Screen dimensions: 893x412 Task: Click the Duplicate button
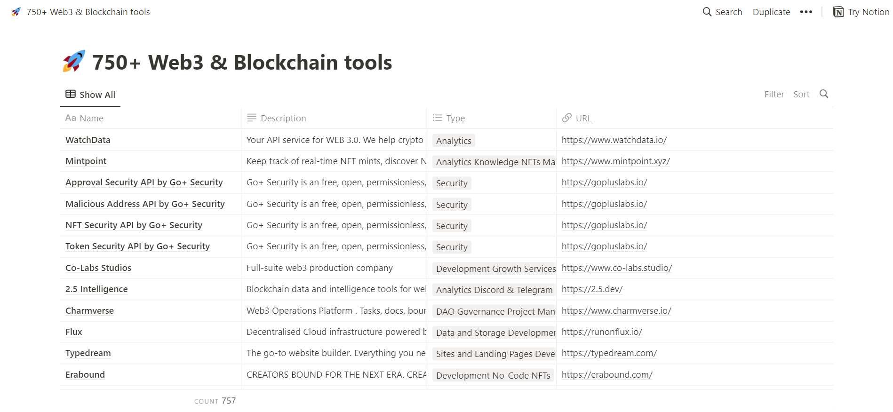pyautogui.click(x=771, y=12)
